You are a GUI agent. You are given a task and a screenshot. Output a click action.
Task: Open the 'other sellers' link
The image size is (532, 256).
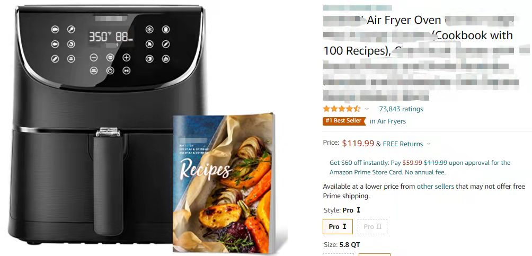click(x=436, y=187)
